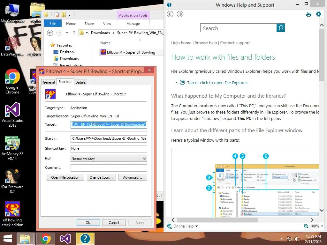Click the Shortcut key field

click(x=109, y=149)
